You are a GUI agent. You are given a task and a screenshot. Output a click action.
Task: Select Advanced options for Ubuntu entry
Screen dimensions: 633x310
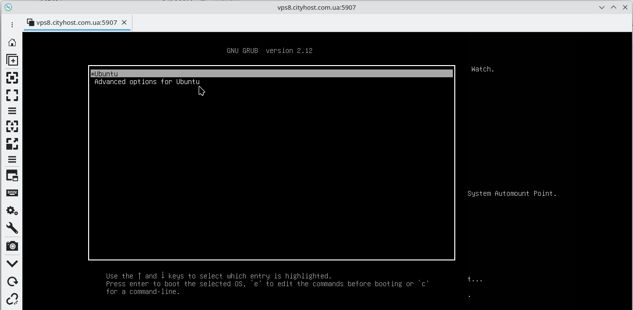tap(147, 82)
